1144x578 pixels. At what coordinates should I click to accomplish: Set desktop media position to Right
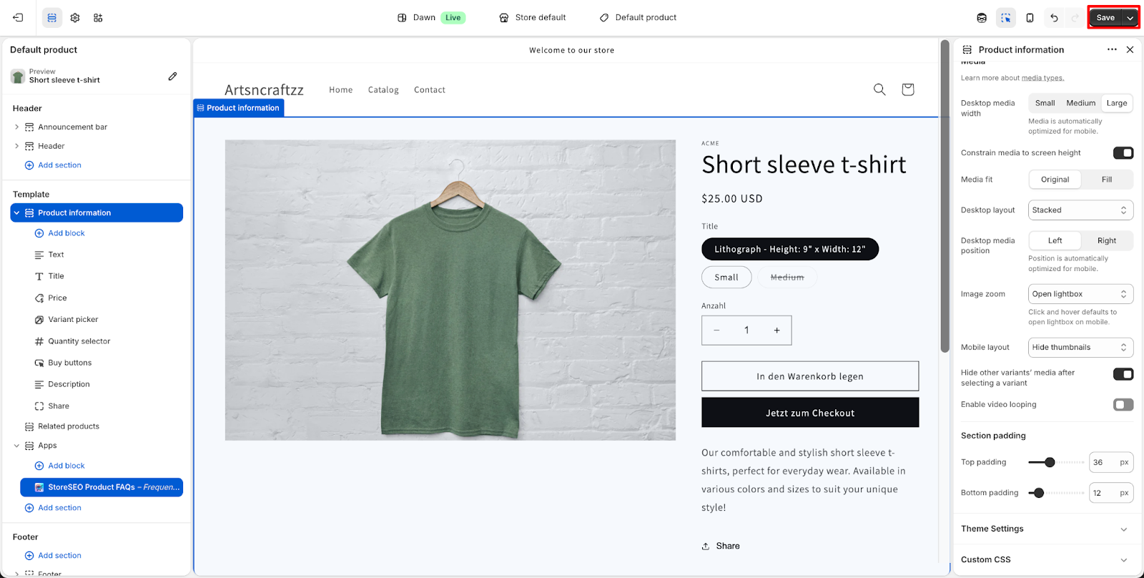pyautogui.click(x=1107, y=240)
